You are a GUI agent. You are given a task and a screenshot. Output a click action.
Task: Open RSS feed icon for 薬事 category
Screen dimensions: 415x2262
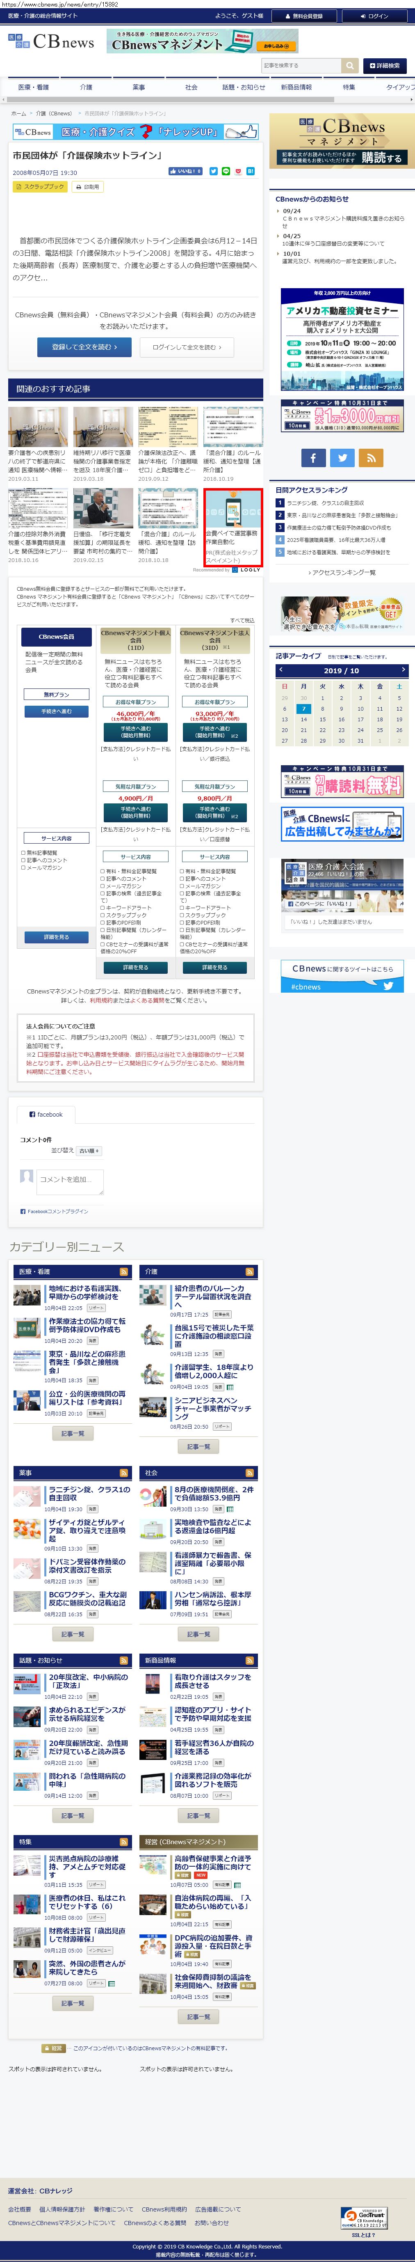click(x=123, y=1473)
